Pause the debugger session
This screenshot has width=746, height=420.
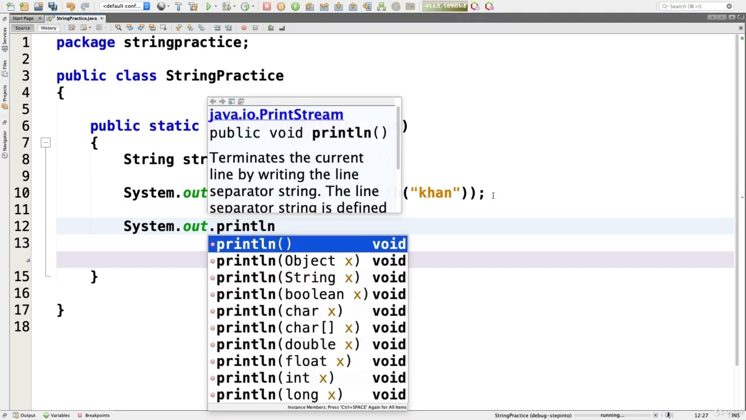281,6
